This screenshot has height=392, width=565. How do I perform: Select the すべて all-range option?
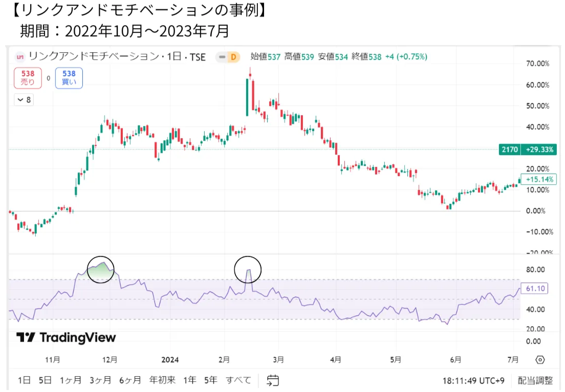pyautogui.click(x=239, y=380)
